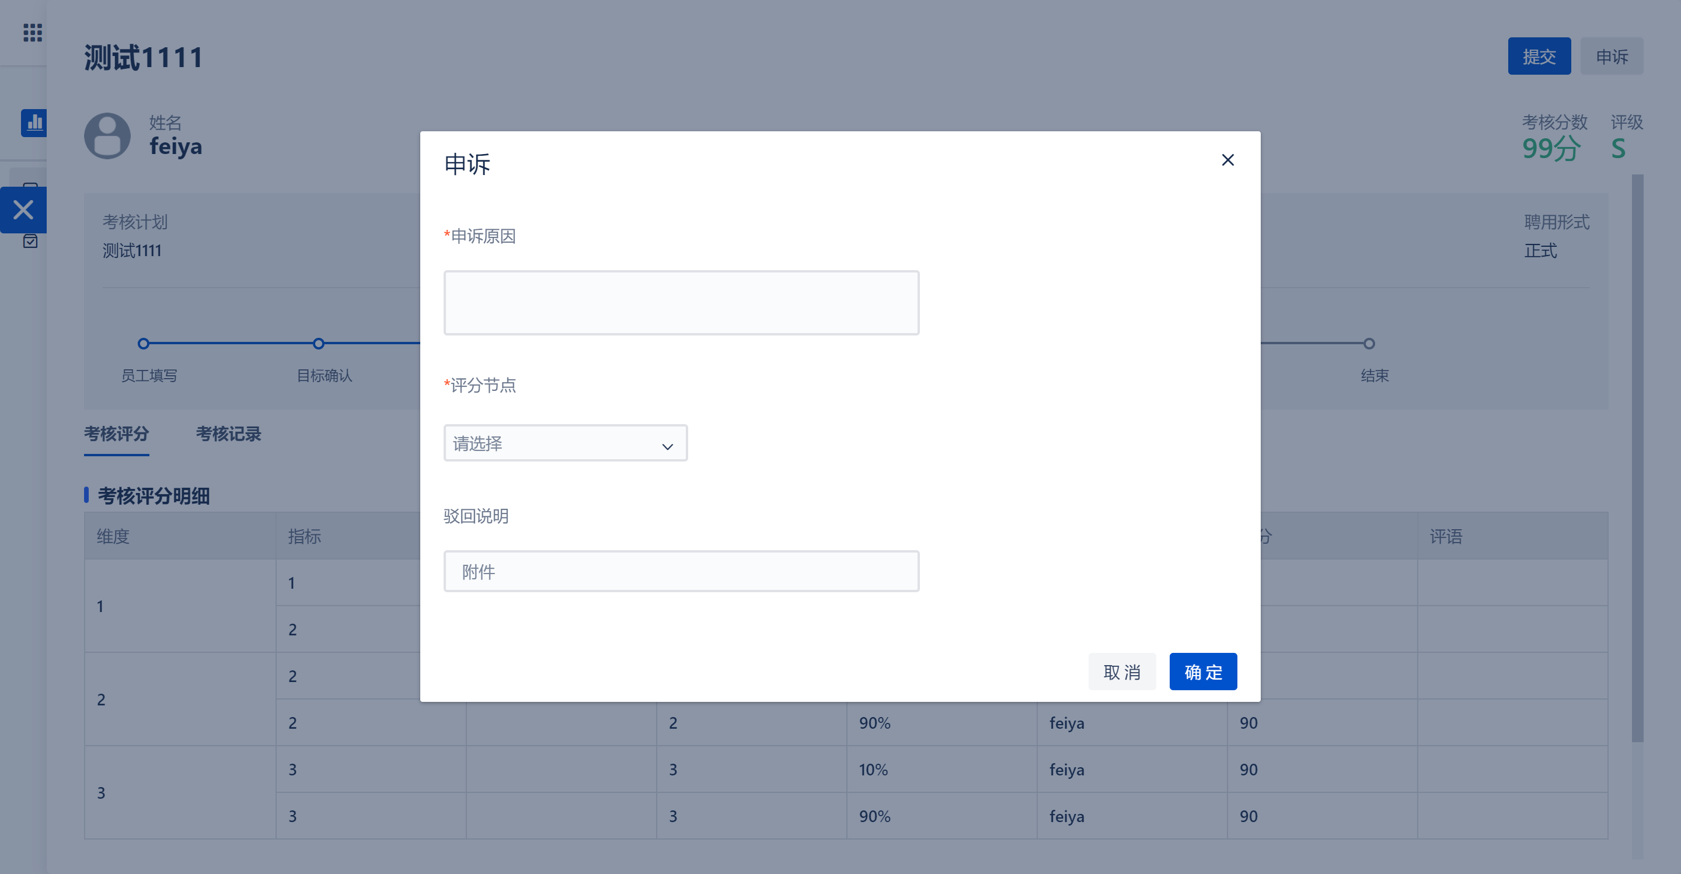The image size is (1681, 874).
Task: Click the 测试1111 page title
Action: (x=144, y=57)
